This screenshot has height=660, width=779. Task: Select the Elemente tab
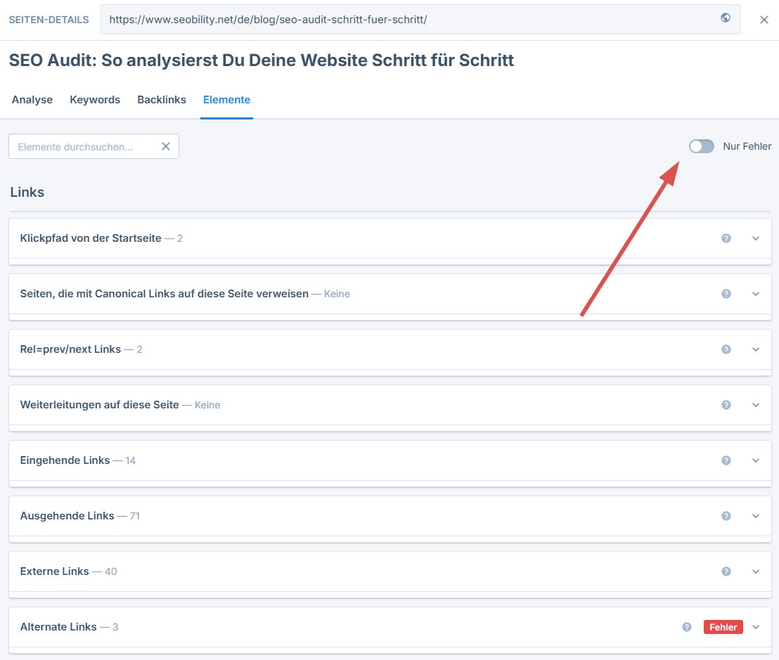pos(226,100)
